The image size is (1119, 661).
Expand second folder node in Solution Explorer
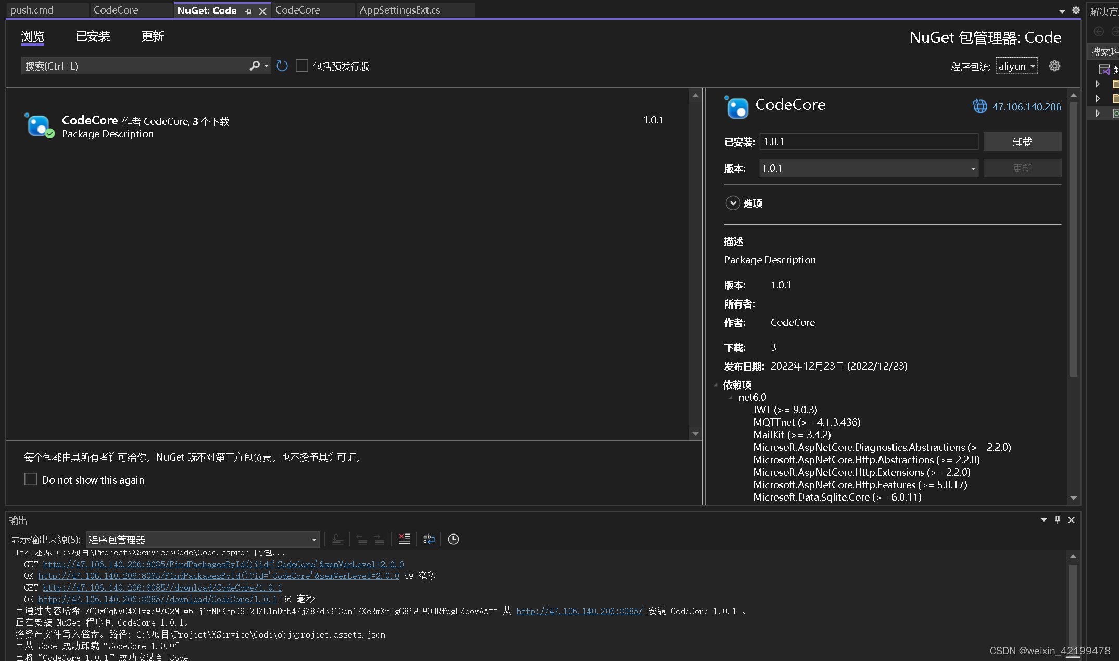click(1098, 98)
